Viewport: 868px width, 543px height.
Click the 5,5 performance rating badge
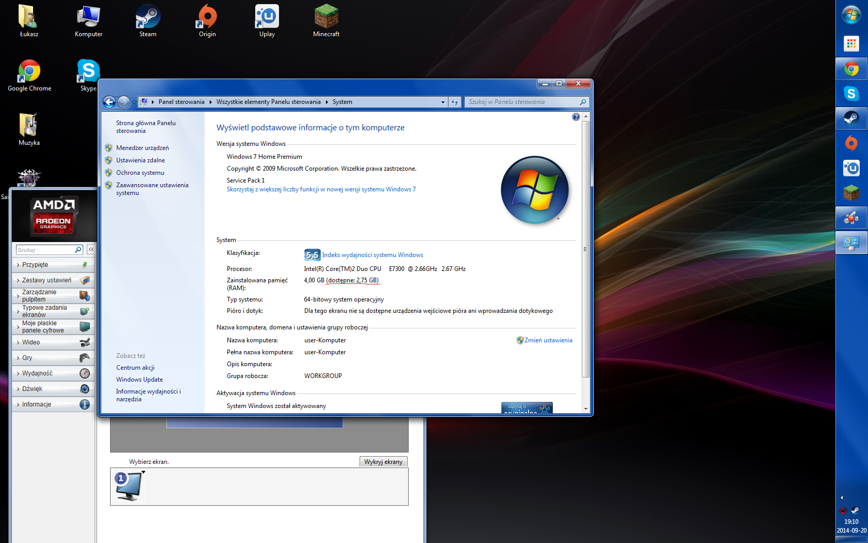tap(312, 255)
